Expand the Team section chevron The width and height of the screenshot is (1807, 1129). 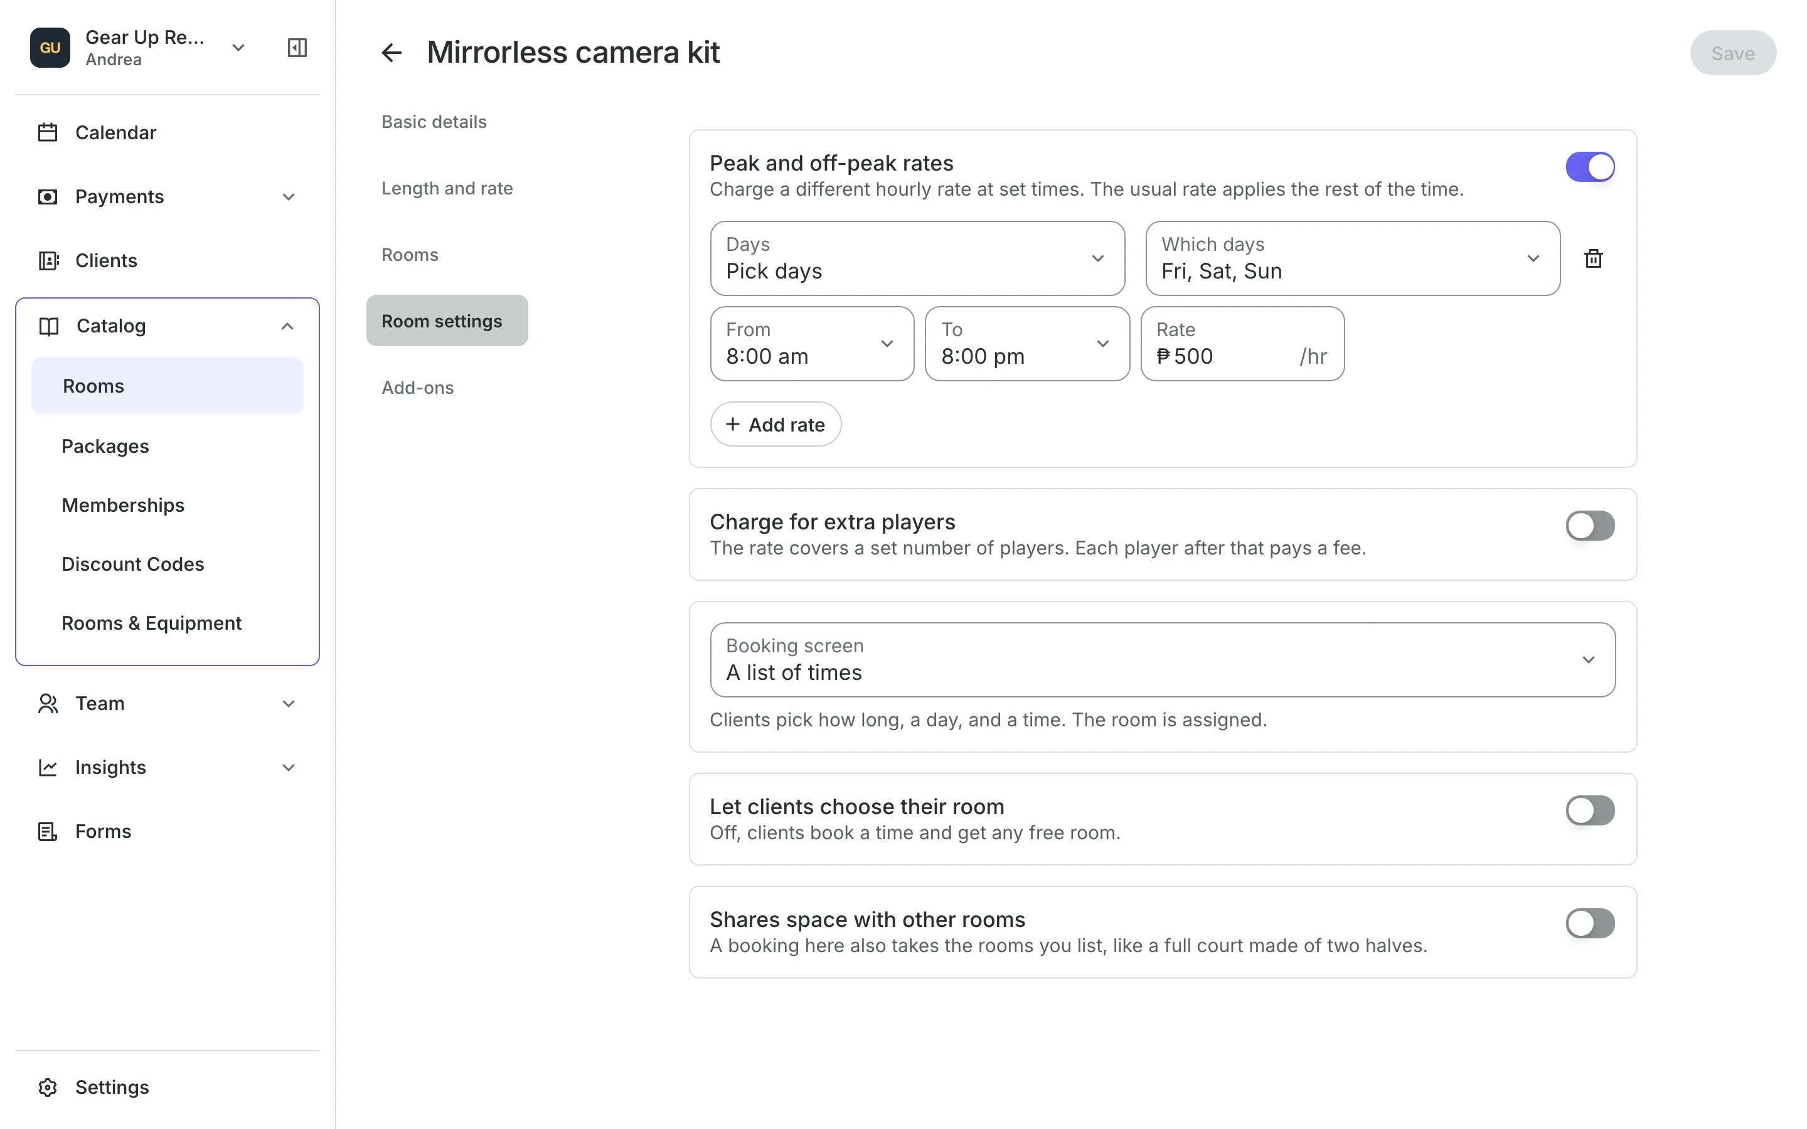[288, 703]
